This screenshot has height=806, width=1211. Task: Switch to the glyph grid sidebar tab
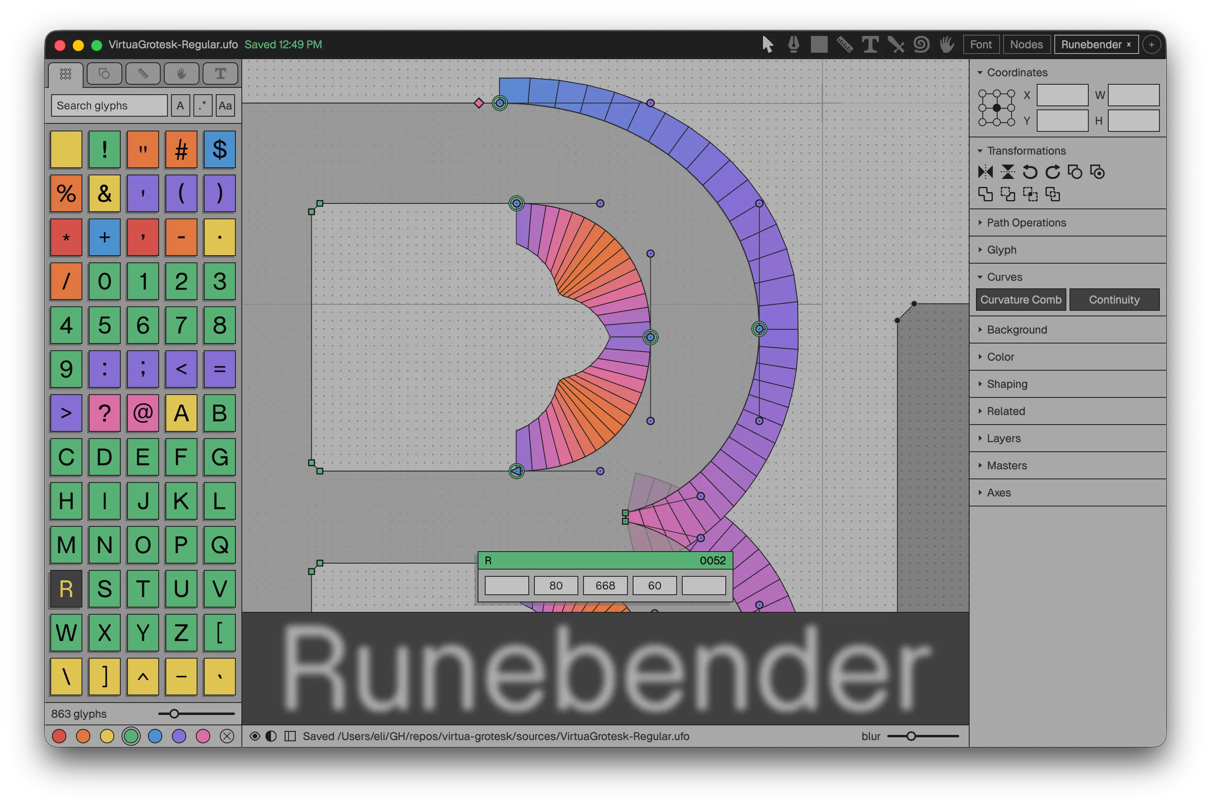click(x=65, y=74)
